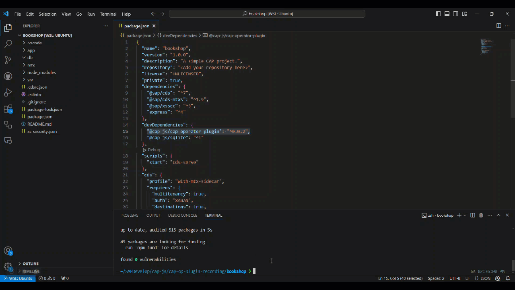
Task: Open terminal panel more actions
Action: 489,215
